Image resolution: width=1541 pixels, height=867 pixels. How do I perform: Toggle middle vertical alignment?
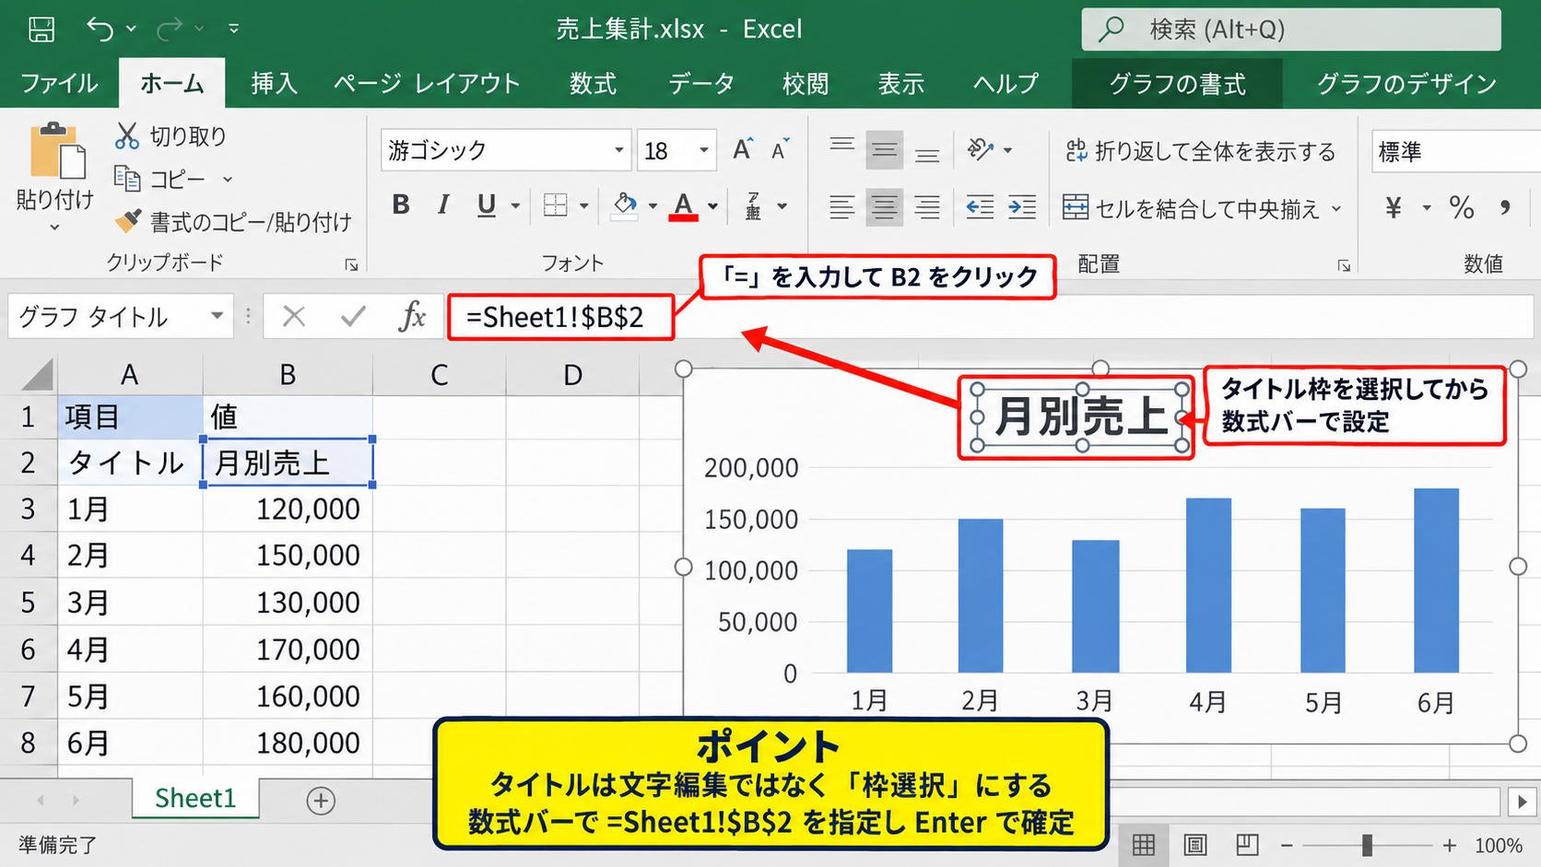point(884,150)
